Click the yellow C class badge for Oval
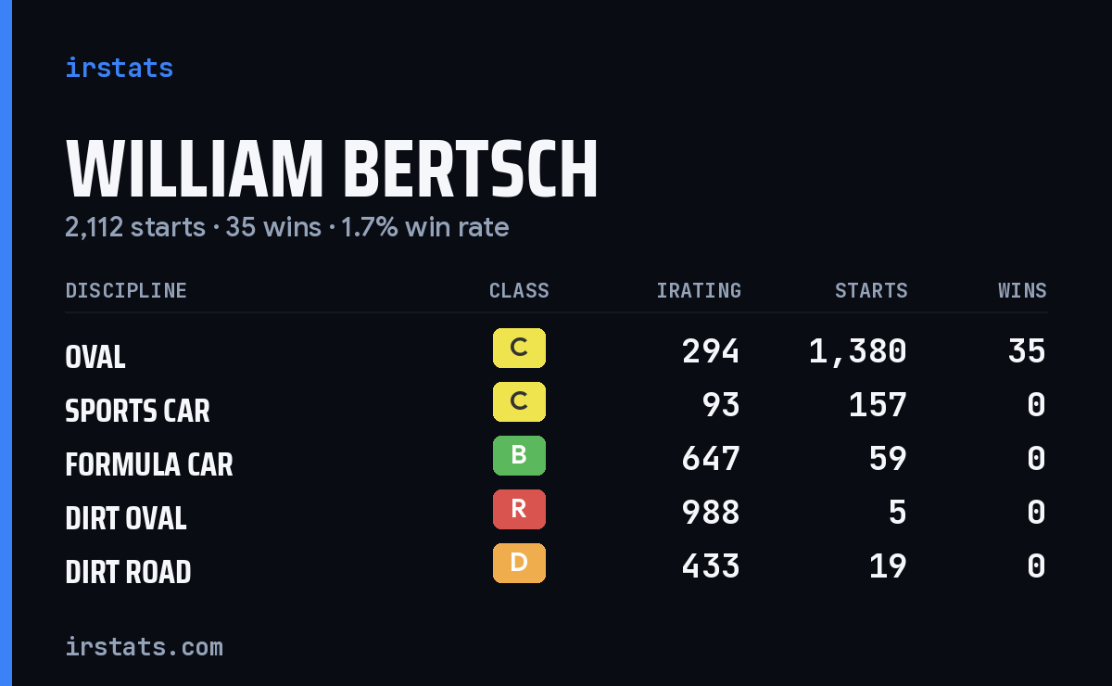This screenshot has height=686, width=1112. click(519, 349)
